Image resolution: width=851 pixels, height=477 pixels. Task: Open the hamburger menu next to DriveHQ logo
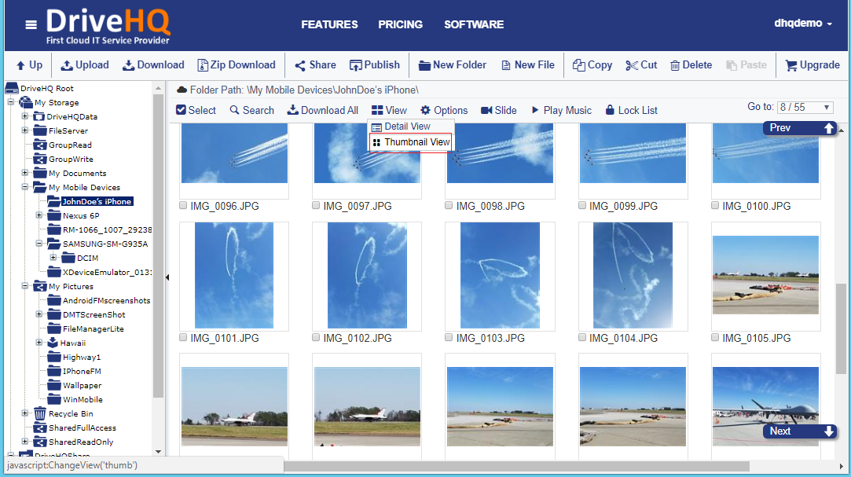click(x=31, y=25)
